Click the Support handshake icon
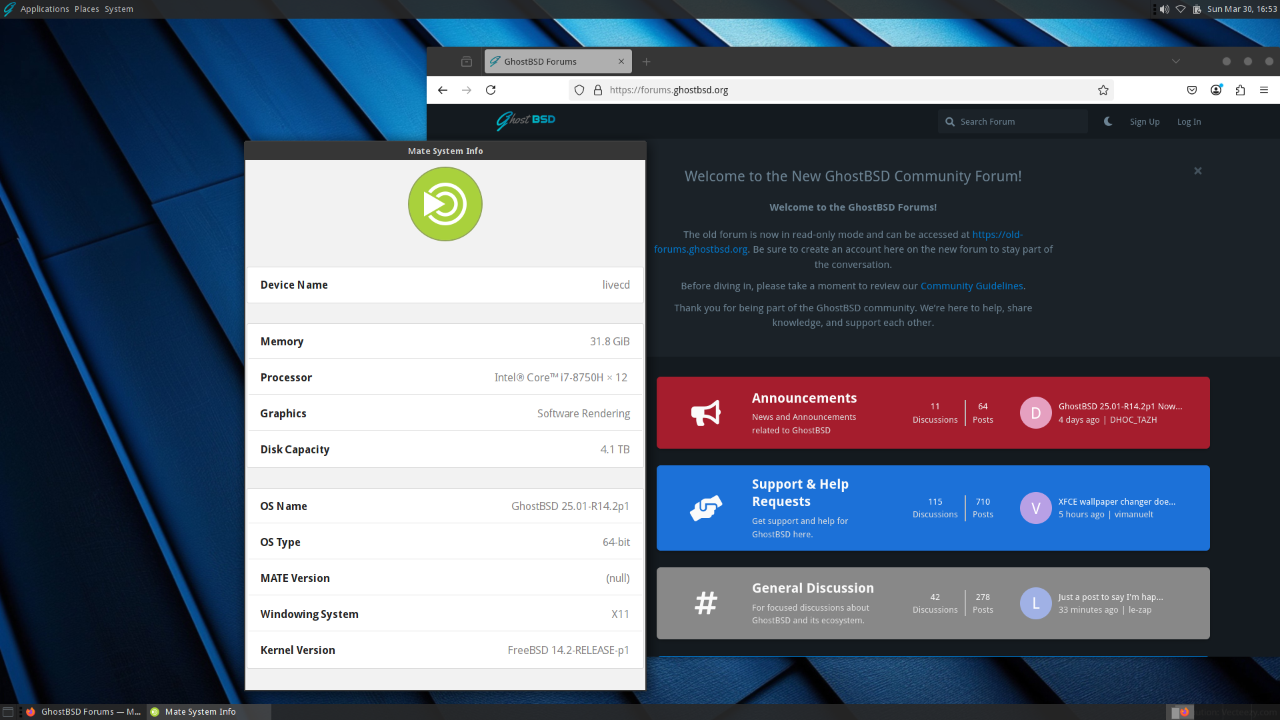 pos(706,508)
